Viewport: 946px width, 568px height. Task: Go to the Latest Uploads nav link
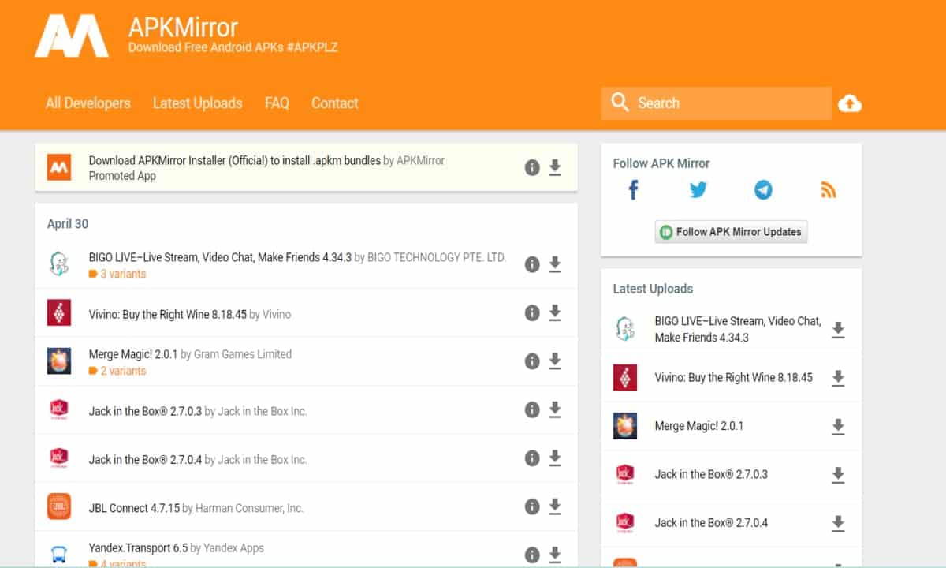(197, 103)
